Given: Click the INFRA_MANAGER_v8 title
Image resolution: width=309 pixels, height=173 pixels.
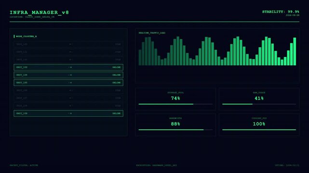Looking at the screenshot, I should click(39, 12).
